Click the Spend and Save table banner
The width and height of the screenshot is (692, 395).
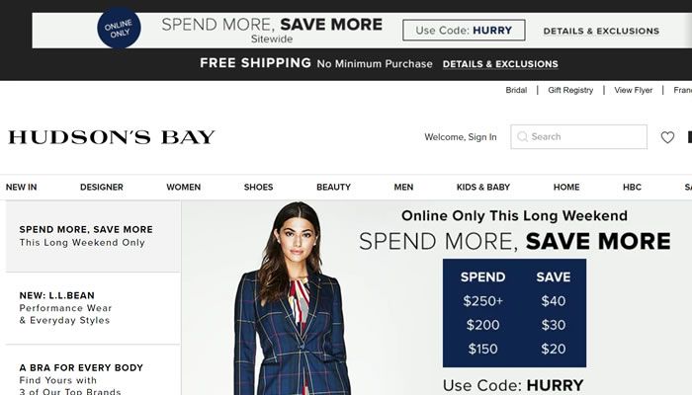click(x=514, y=313)
